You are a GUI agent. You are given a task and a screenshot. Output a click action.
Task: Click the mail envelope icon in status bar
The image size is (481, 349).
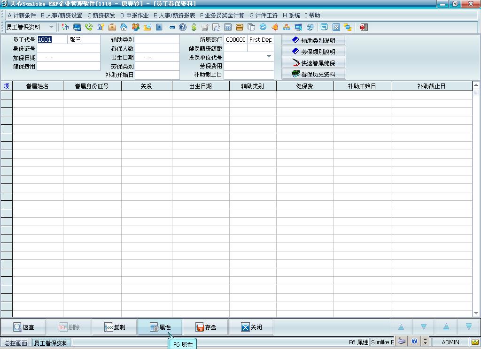pos(475,342)
